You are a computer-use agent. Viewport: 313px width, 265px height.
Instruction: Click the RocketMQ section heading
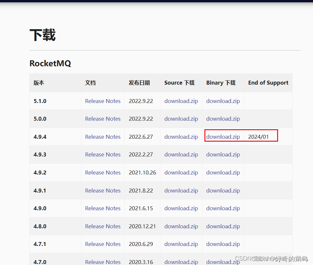point(50,63)
